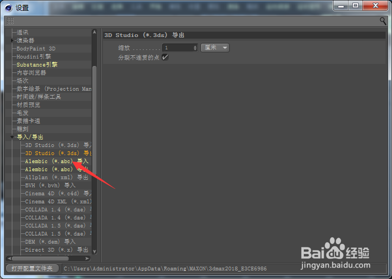Select 材质预览 category
This screenshot has height=279, width=392.
click(x=28, y=105)
